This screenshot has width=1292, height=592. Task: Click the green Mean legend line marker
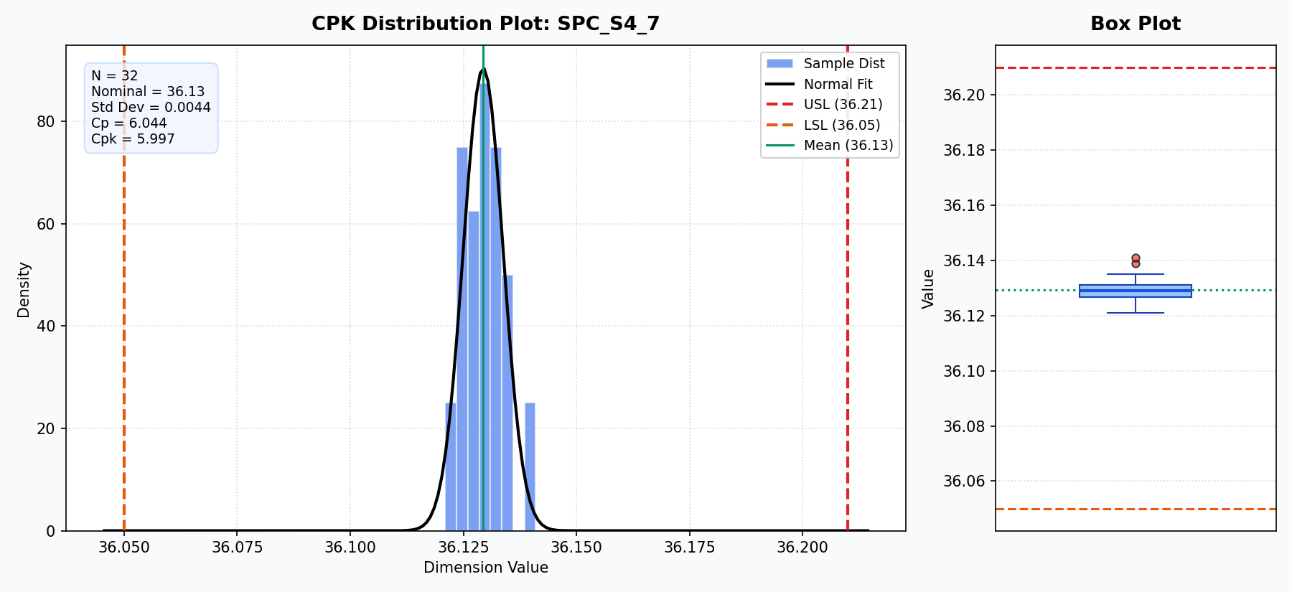pyautogui.click(x=780, y=145)
